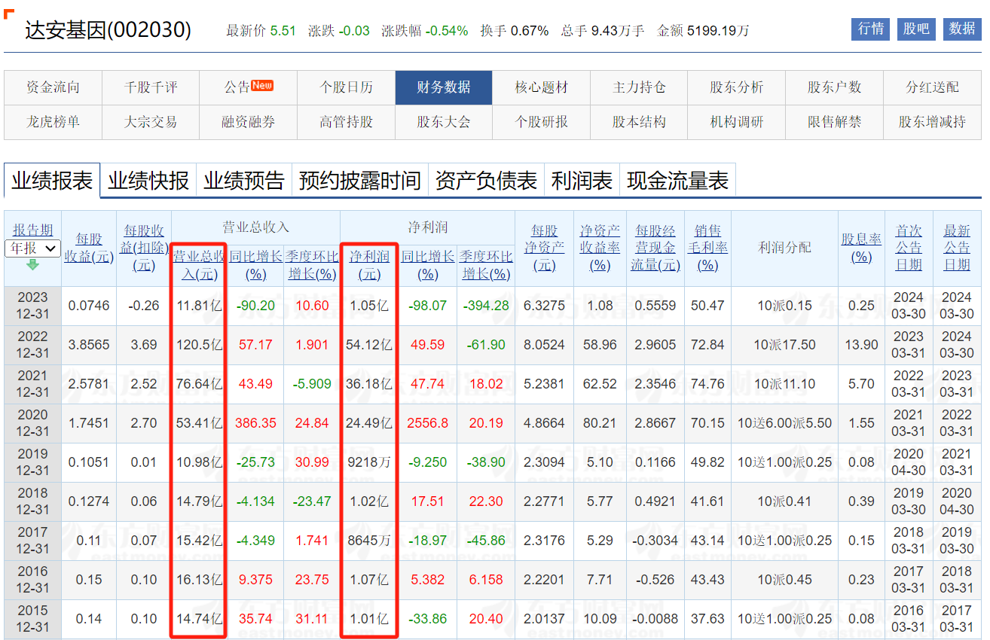The height and width of the screenshot is (640, 990).
Task: Open 主力持仓 section
Action: pos(639,87)
